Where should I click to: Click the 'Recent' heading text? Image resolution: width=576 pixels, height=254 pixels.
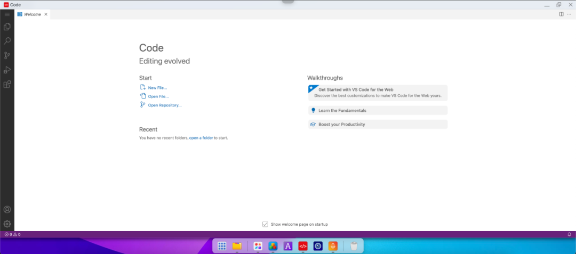[x=148, y=129]
